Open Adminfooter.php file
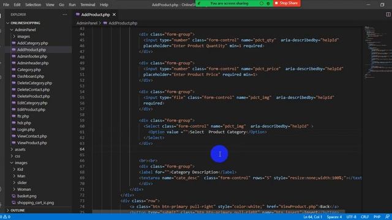Screen dimensions: 392x220 [32, 56]
